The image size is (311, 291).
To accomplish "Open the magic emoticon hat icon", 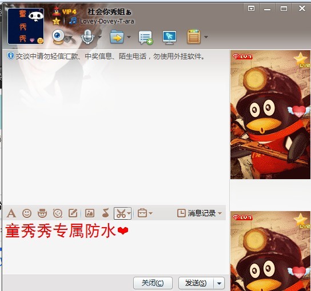I will tap(42, 213).
